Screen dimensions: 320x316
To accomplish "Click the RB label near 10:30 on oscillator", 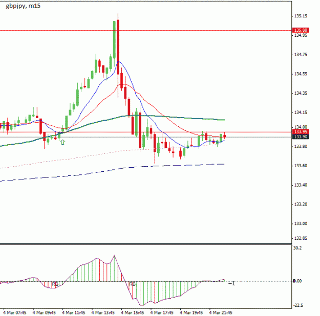I will pos(55,284).
